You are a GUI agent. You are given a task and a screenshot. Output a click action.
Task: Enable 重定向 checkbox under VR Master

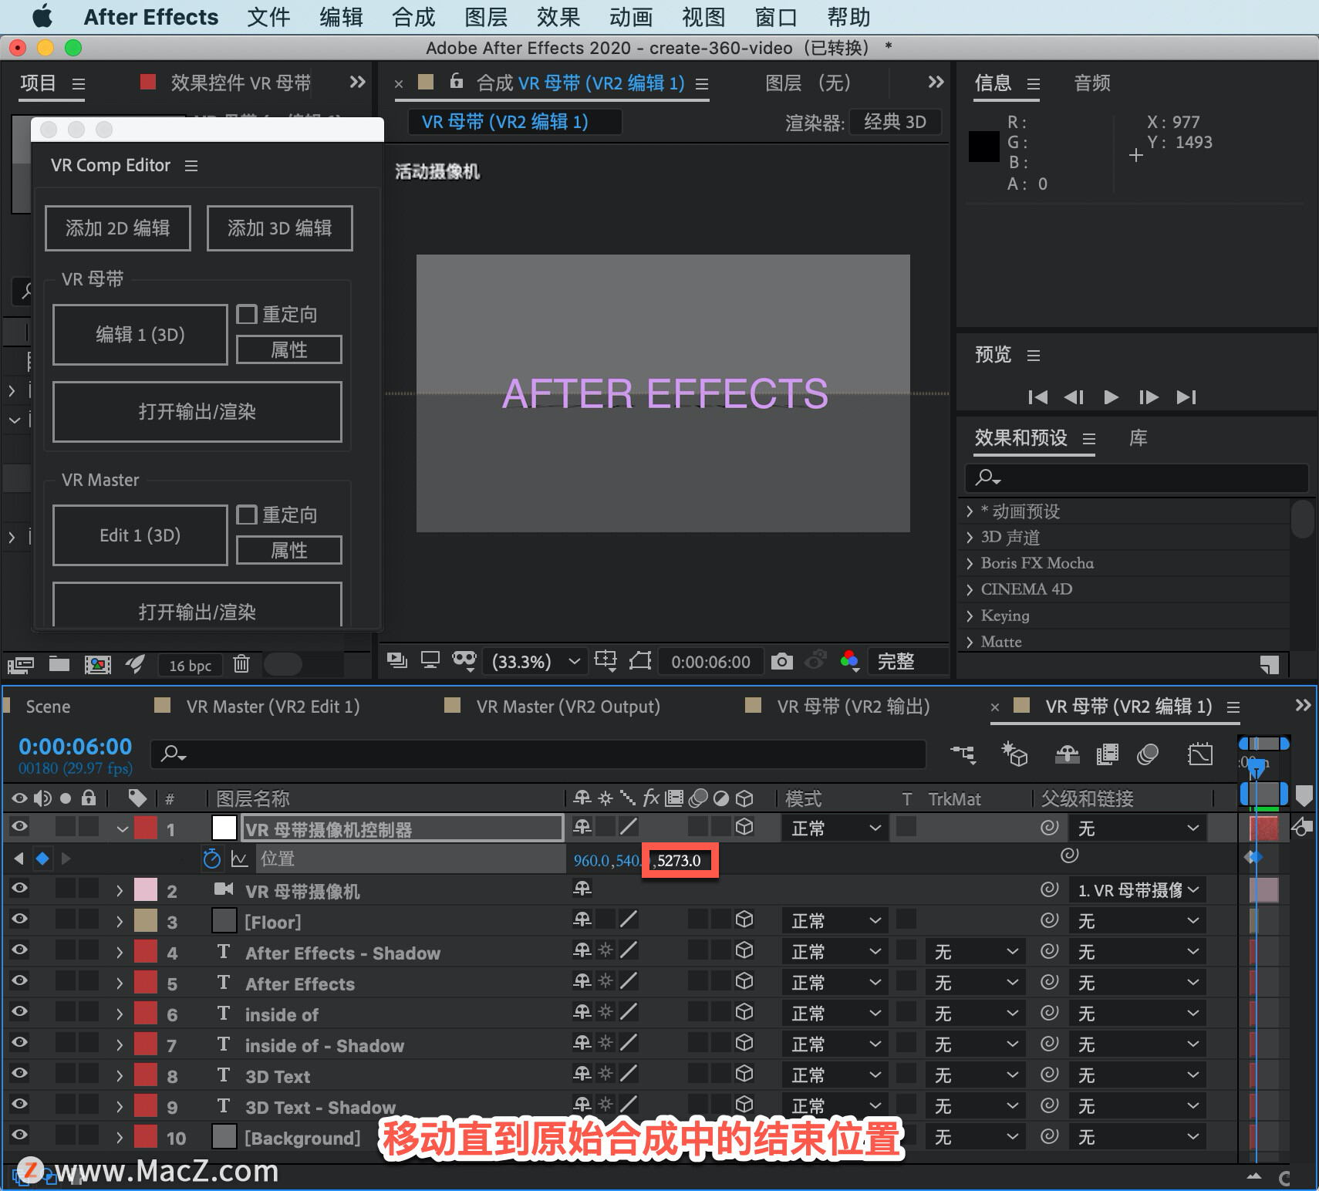coord(247,515)
